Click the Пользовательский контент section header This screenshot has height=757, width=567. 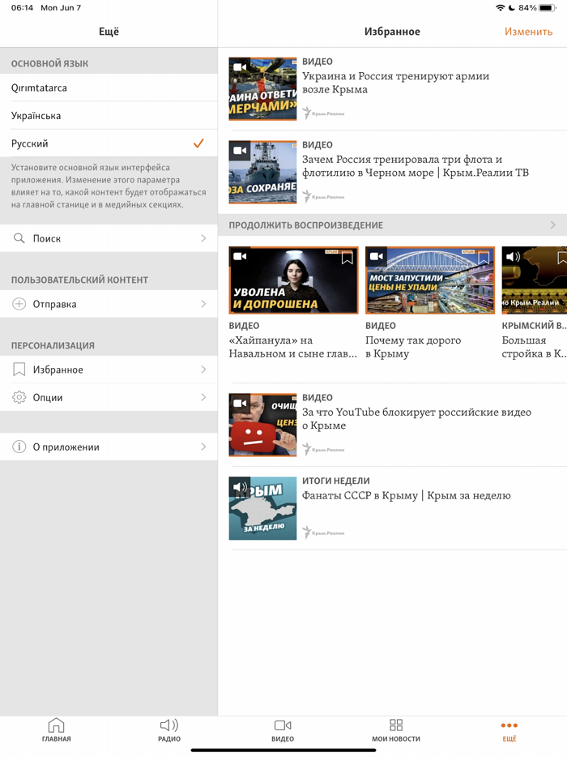point(79,280)
